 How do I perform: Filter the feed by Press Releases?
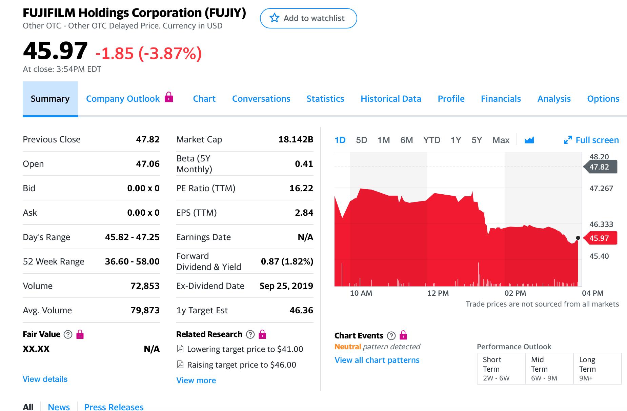click(x=114, y=407)
